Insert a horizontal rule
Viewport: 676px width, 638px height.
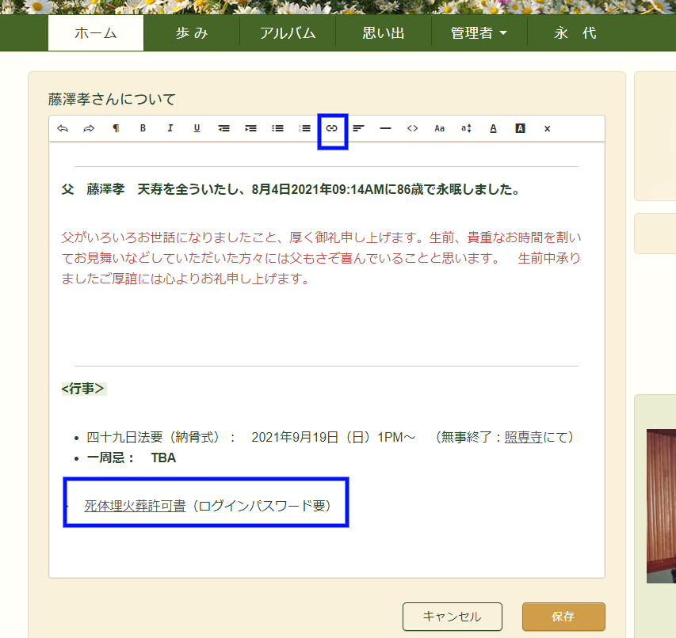pos(385,128)
